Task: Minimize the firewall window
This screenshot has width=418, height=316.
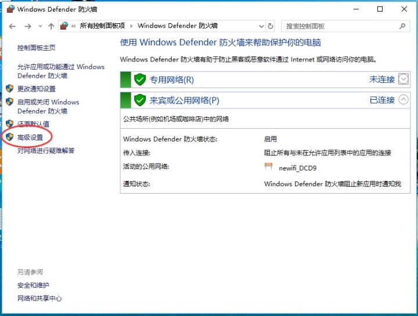Action: pos(356,9)
